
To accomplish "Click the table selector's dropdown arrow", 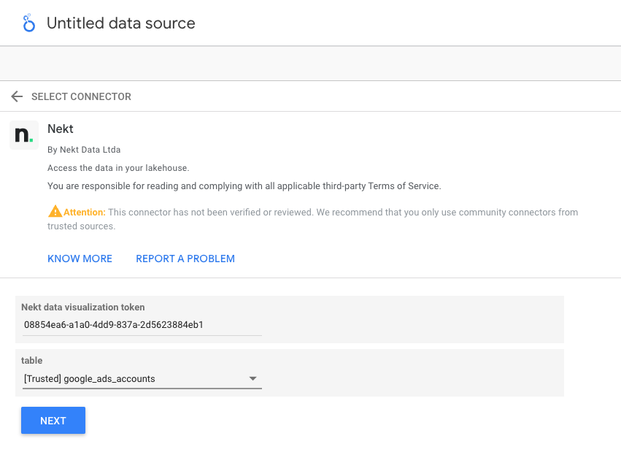I will [x=253, y=378].
